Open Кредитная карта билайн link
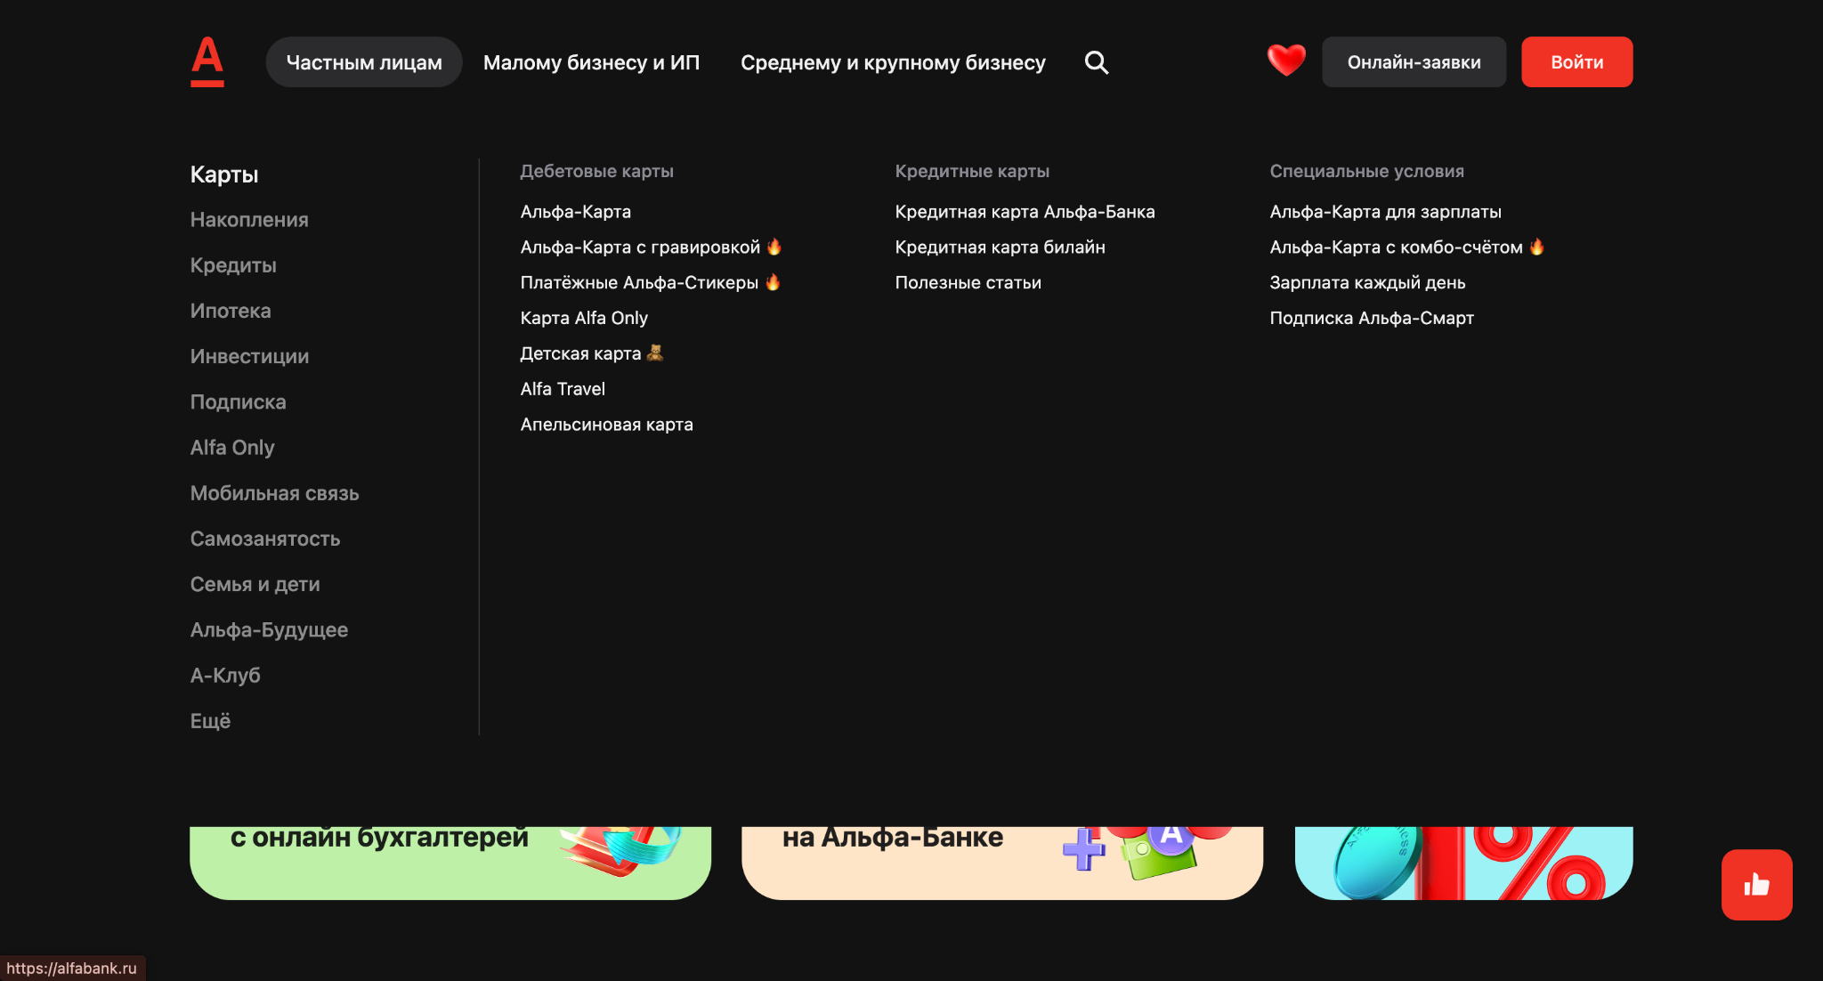Image resolution: width=1823 pixels, height=981 pixels. 1000,247
